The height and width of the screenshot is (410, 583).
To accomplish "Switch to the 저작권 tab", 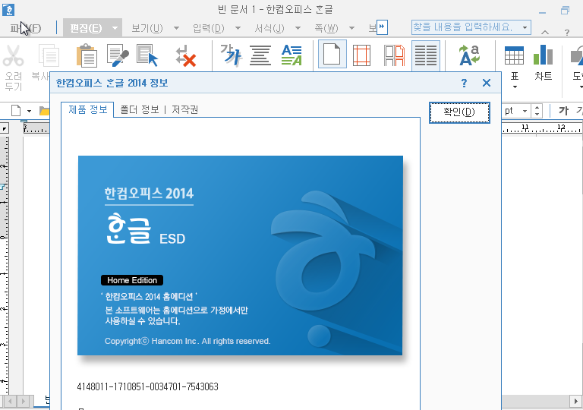I will click(x=184, y=109).
